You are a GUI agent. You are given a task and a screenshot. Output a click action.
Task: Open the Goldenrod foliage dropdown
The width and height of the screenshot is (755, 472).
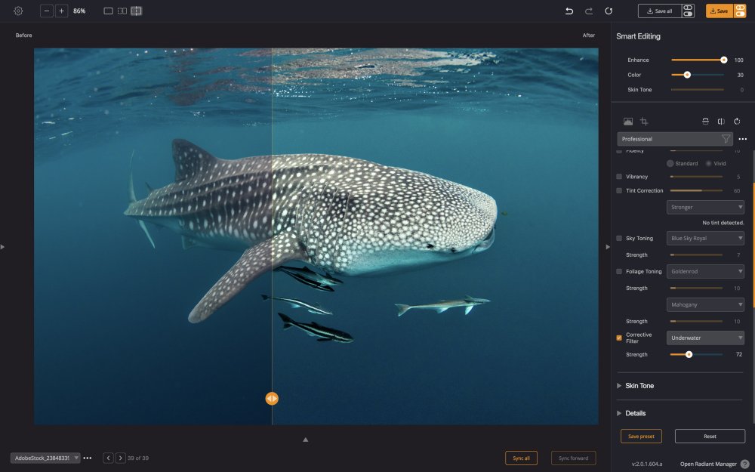tap(705, 272)
